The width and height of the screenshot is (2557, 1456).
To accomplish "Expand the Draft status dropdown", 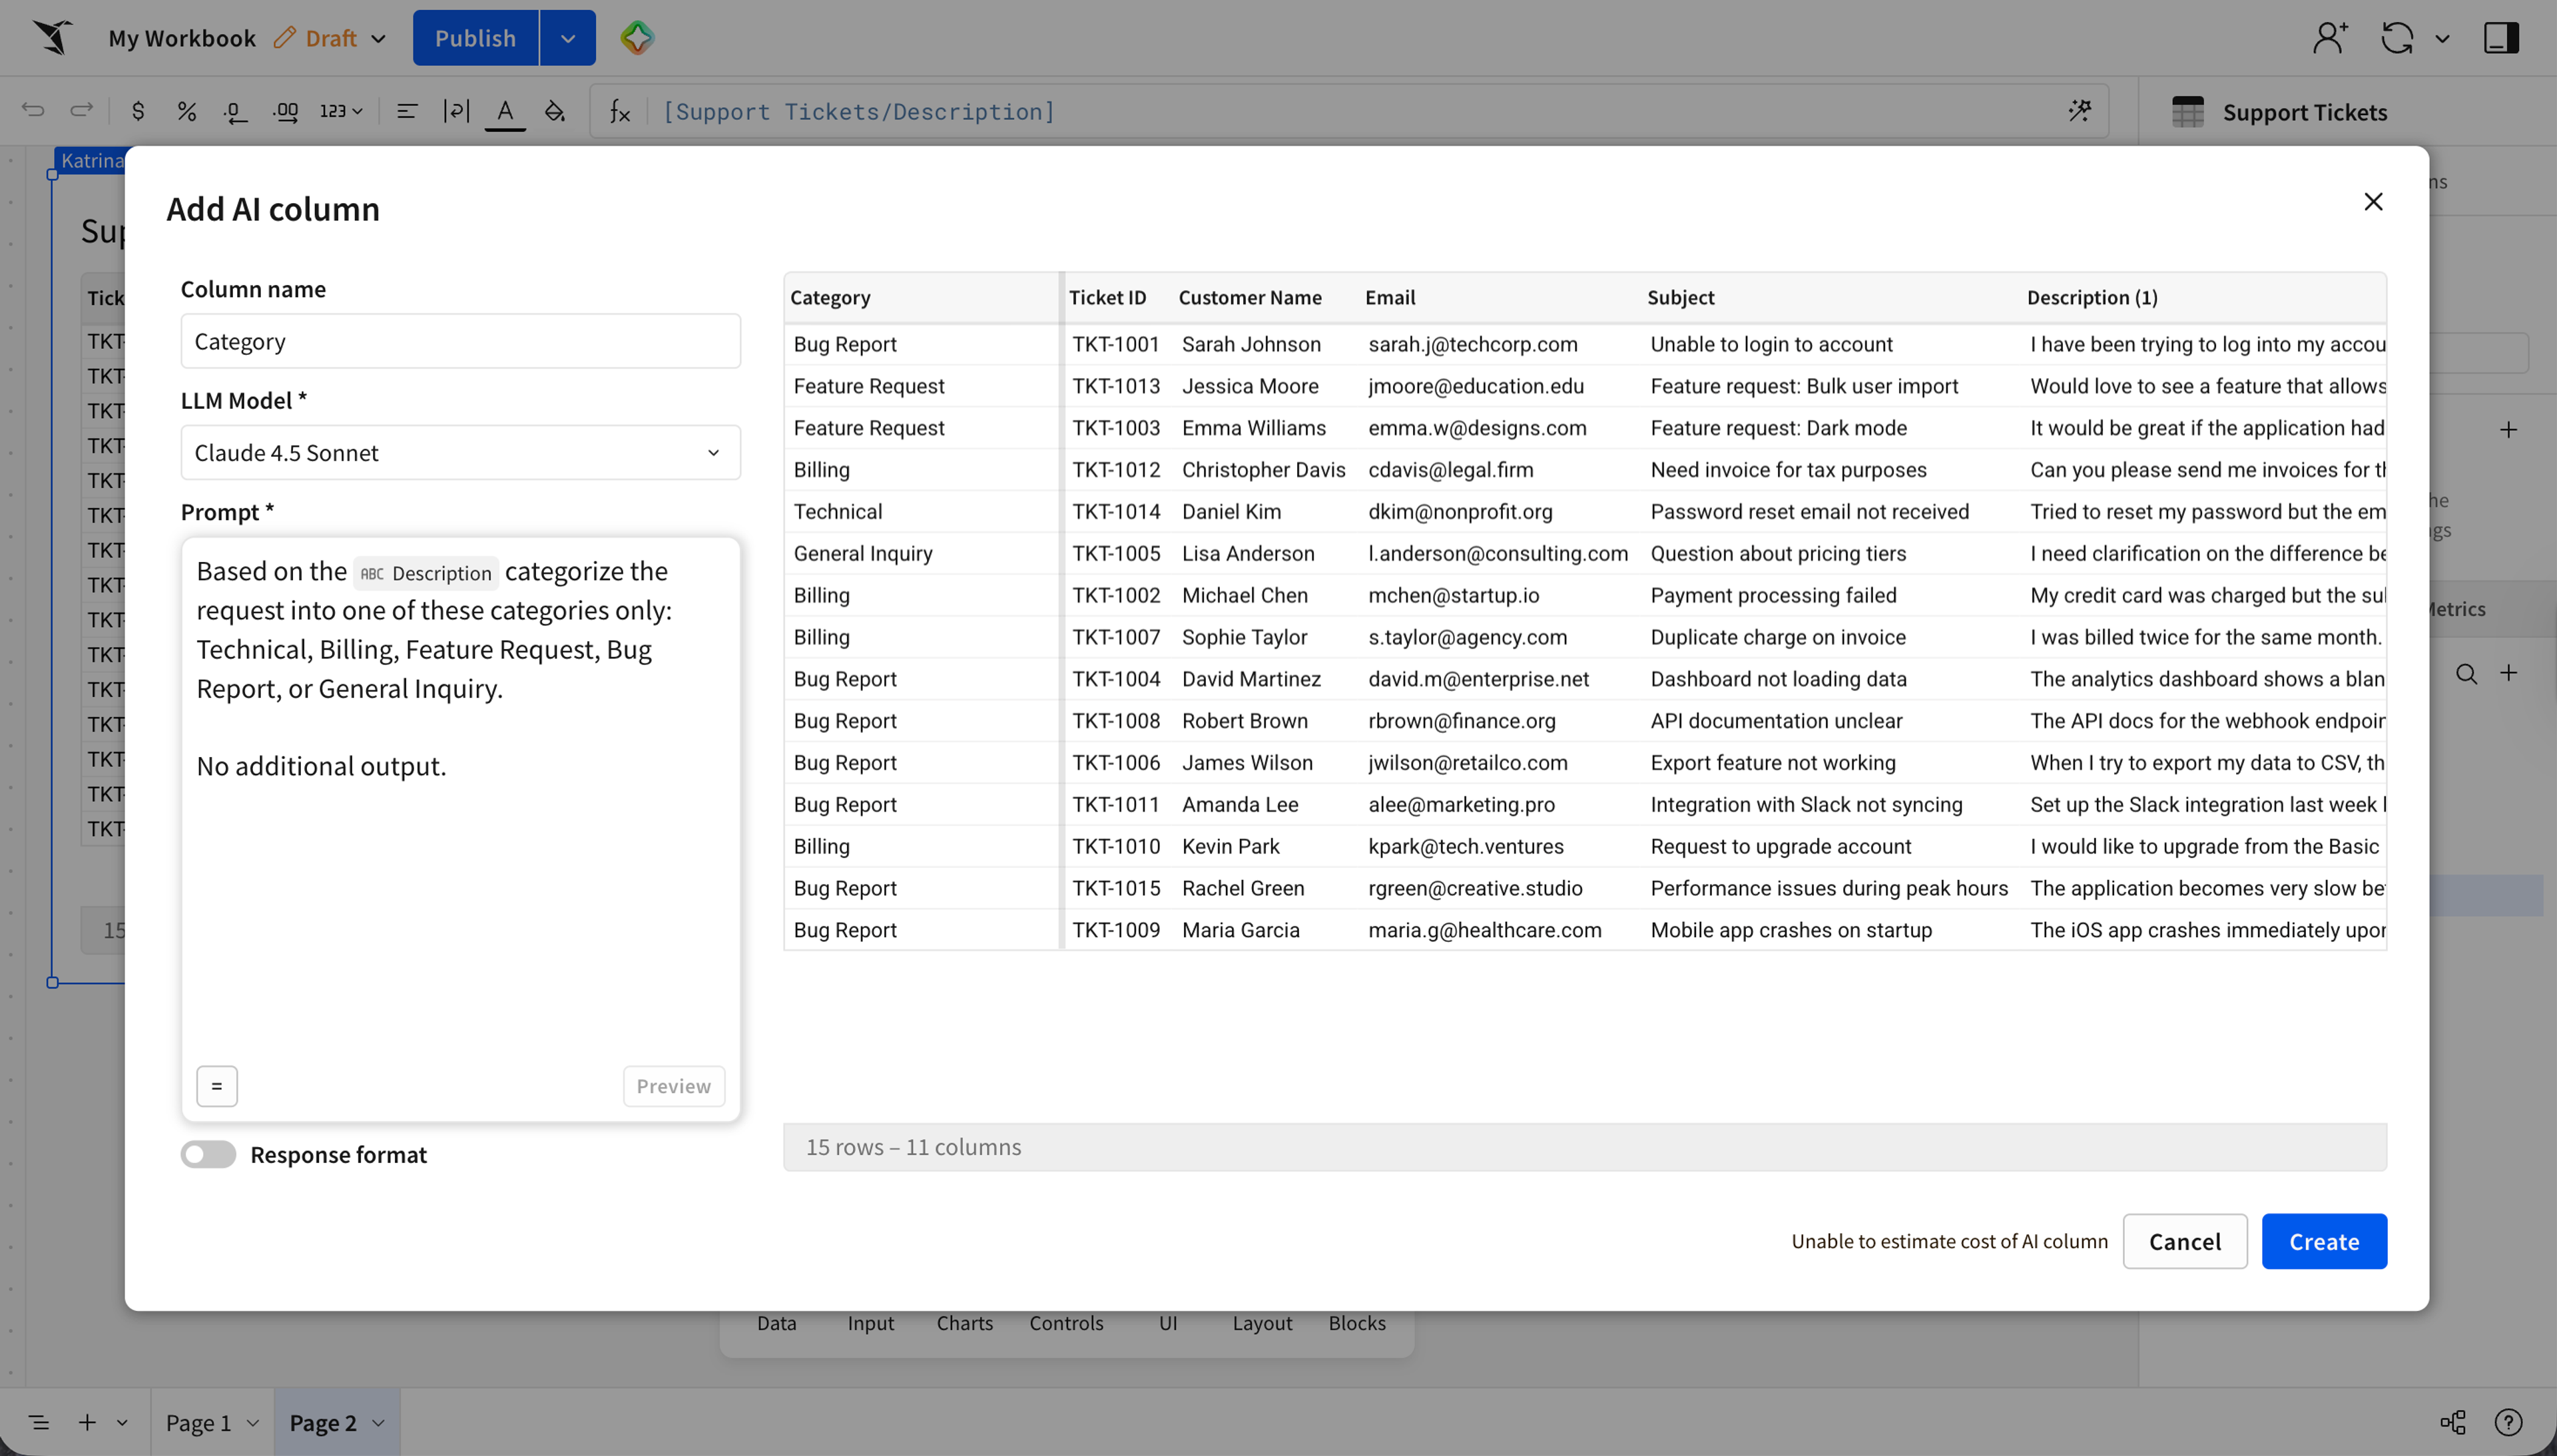I will pos(378,38).
